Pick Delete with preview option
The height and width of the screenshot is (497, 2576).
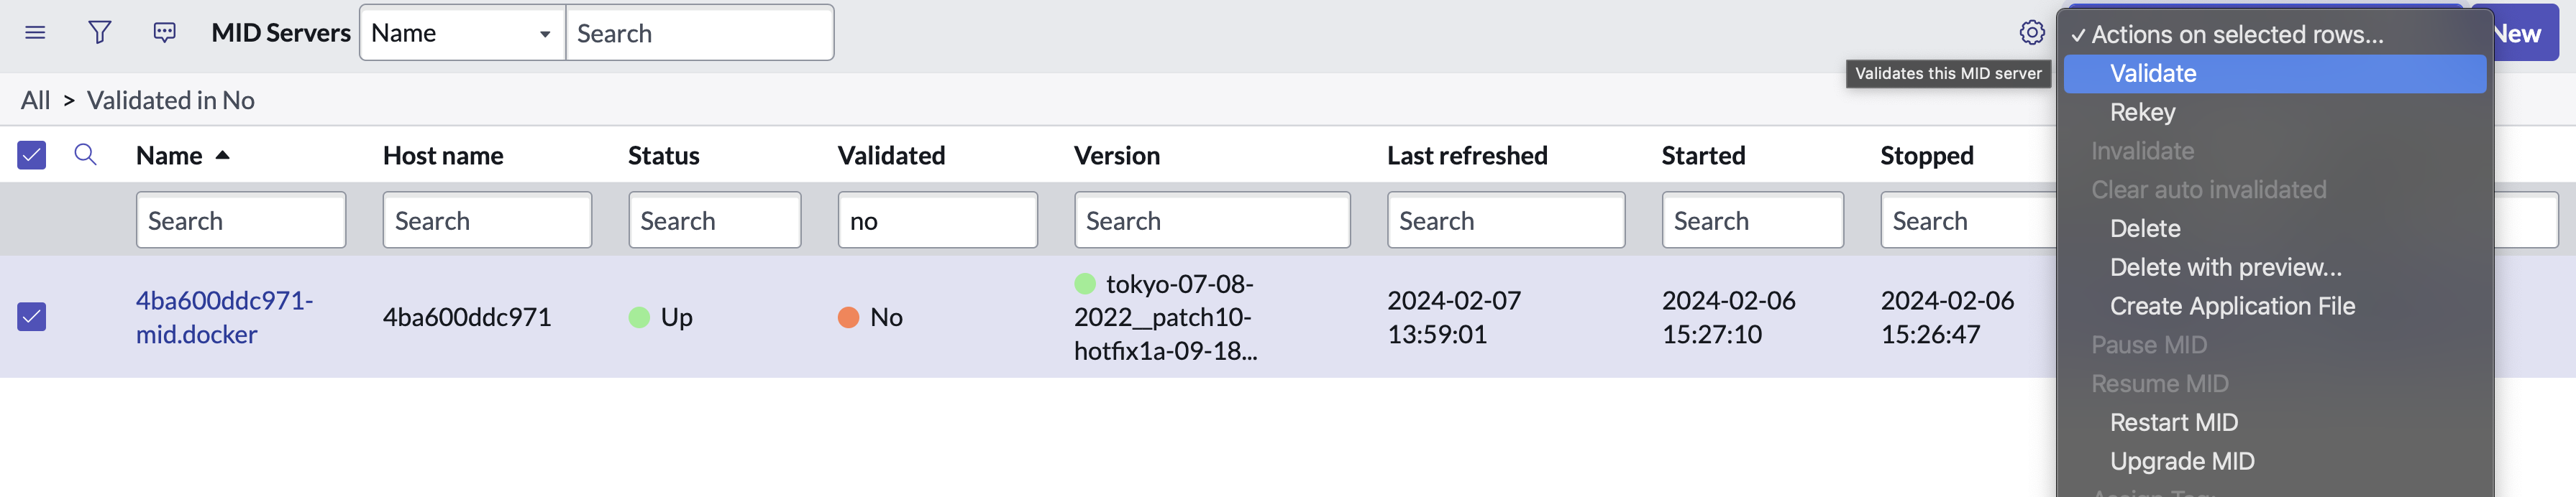pyautogui.click(x=2225, y=267)
